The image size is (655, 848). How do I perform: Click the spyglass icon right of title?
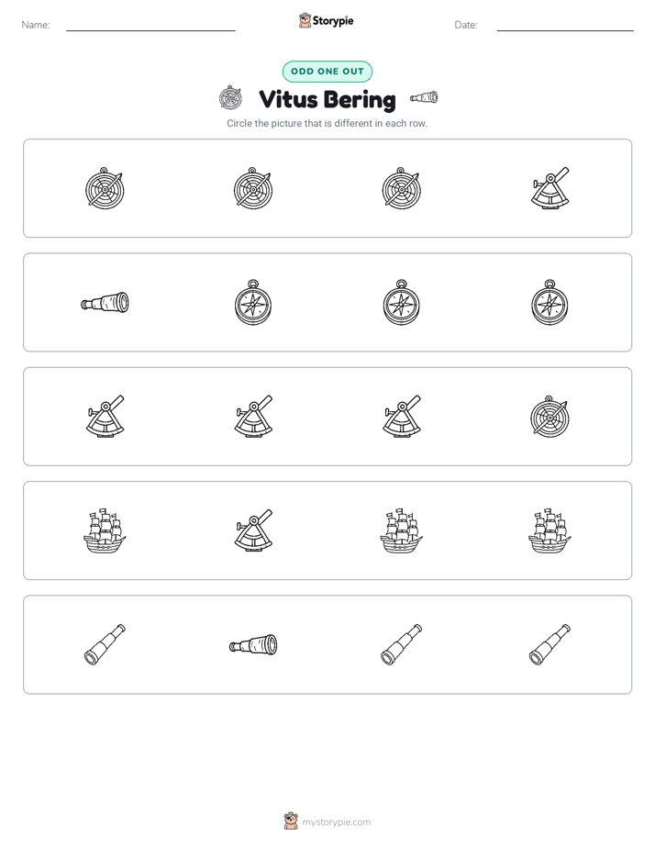point(424,97)
